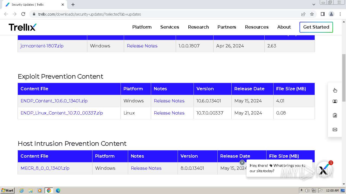Click the page vertical scrollbar thumb

[344, 78]
